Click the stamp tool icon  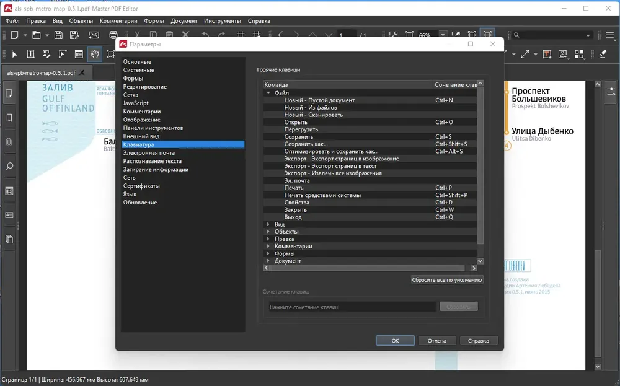coord(563,54)
